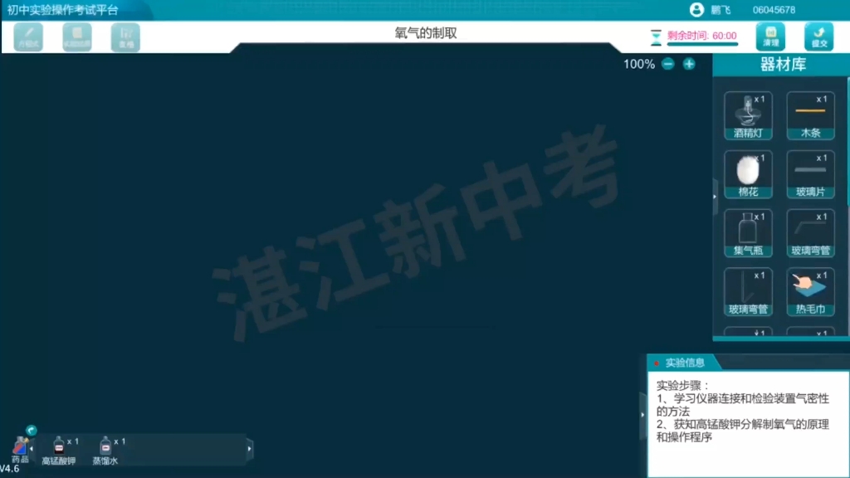
Task: Pick the bent glass tube (玻璃弯管)
Action: click(810, 232)
